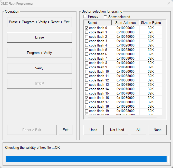Viewport: 173px width, 168px height.
Task: Click the Verify button
Action: click(39, 68)
